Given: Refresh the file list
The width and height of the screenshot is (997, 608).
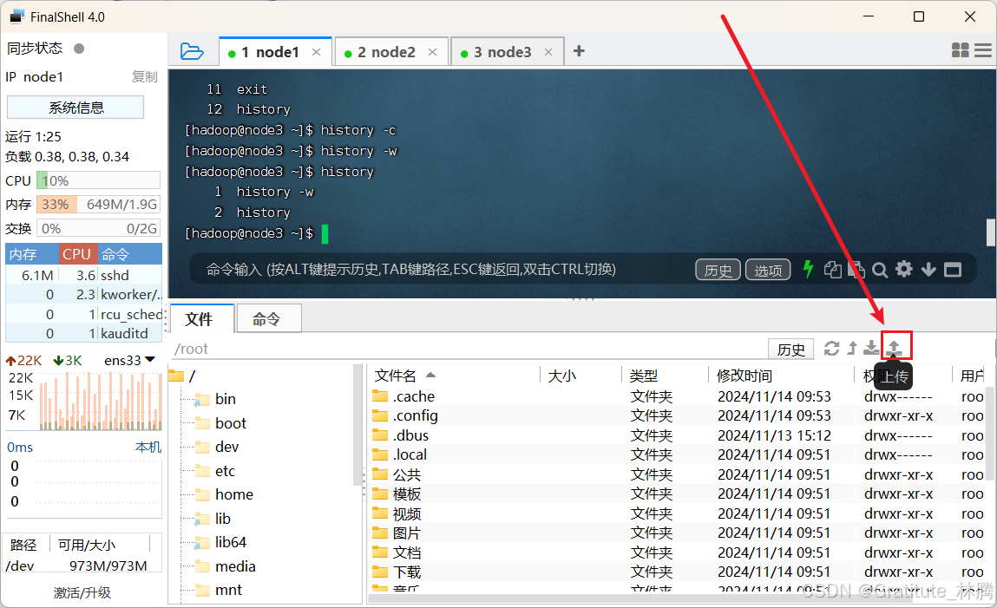Looking at the screenshot, I should click(831, 348).
